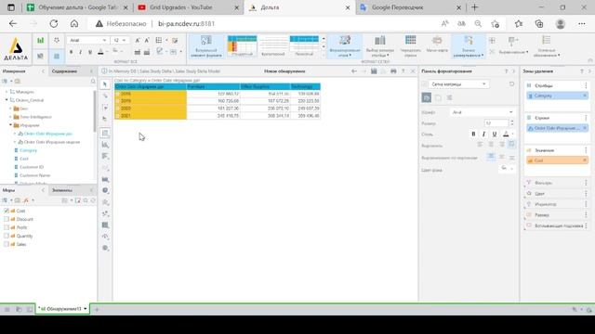The image size is (595, 334).
Task: Click the Delta logo icon
Action: coord(16,49)
